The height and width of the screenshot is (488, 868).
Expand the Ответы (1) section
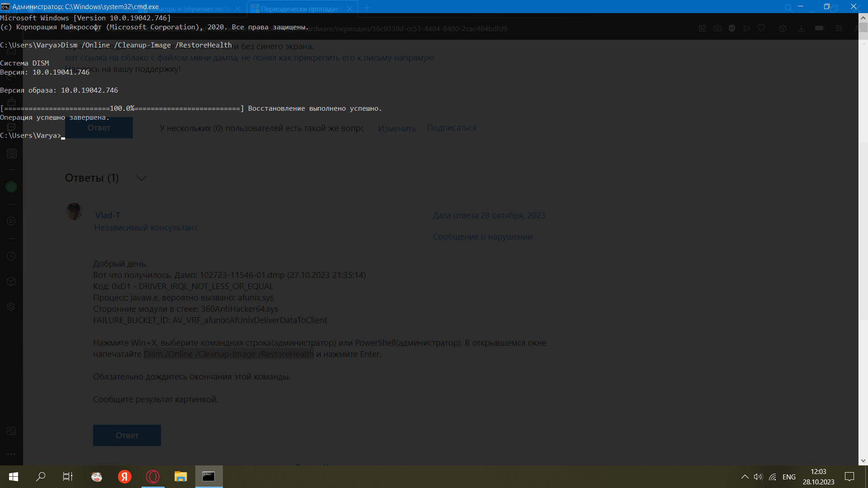(142, 178)
